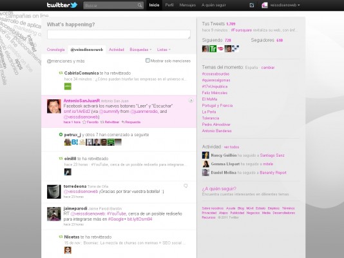Open A quién seguir in top bar

(214, 5)
